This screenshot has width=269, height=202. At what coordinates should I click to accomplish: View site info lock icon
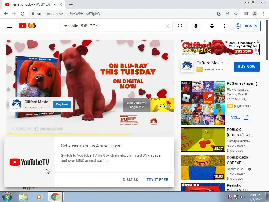coord(33,14)
